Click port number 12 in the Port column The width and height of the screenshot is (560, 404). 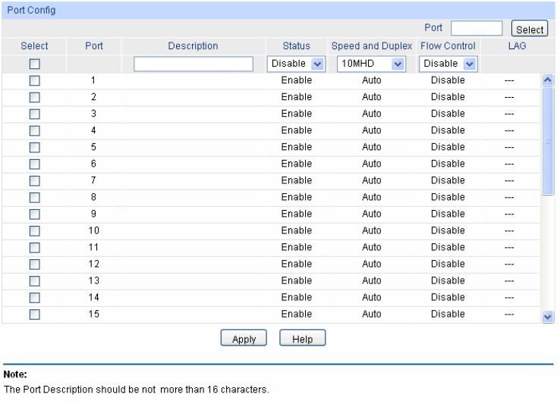point(93,264)
